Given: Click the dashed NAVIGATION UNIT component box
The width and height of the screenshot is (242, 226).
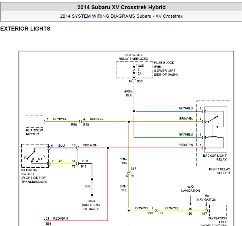Looking at the screenshot, I should pos(218,210).
